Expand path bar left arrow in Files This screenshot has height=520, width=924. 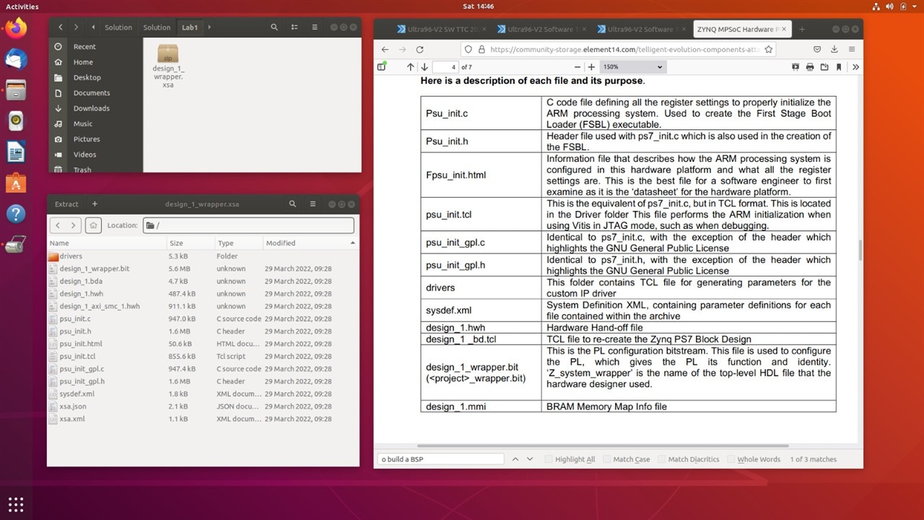point(93,27)
